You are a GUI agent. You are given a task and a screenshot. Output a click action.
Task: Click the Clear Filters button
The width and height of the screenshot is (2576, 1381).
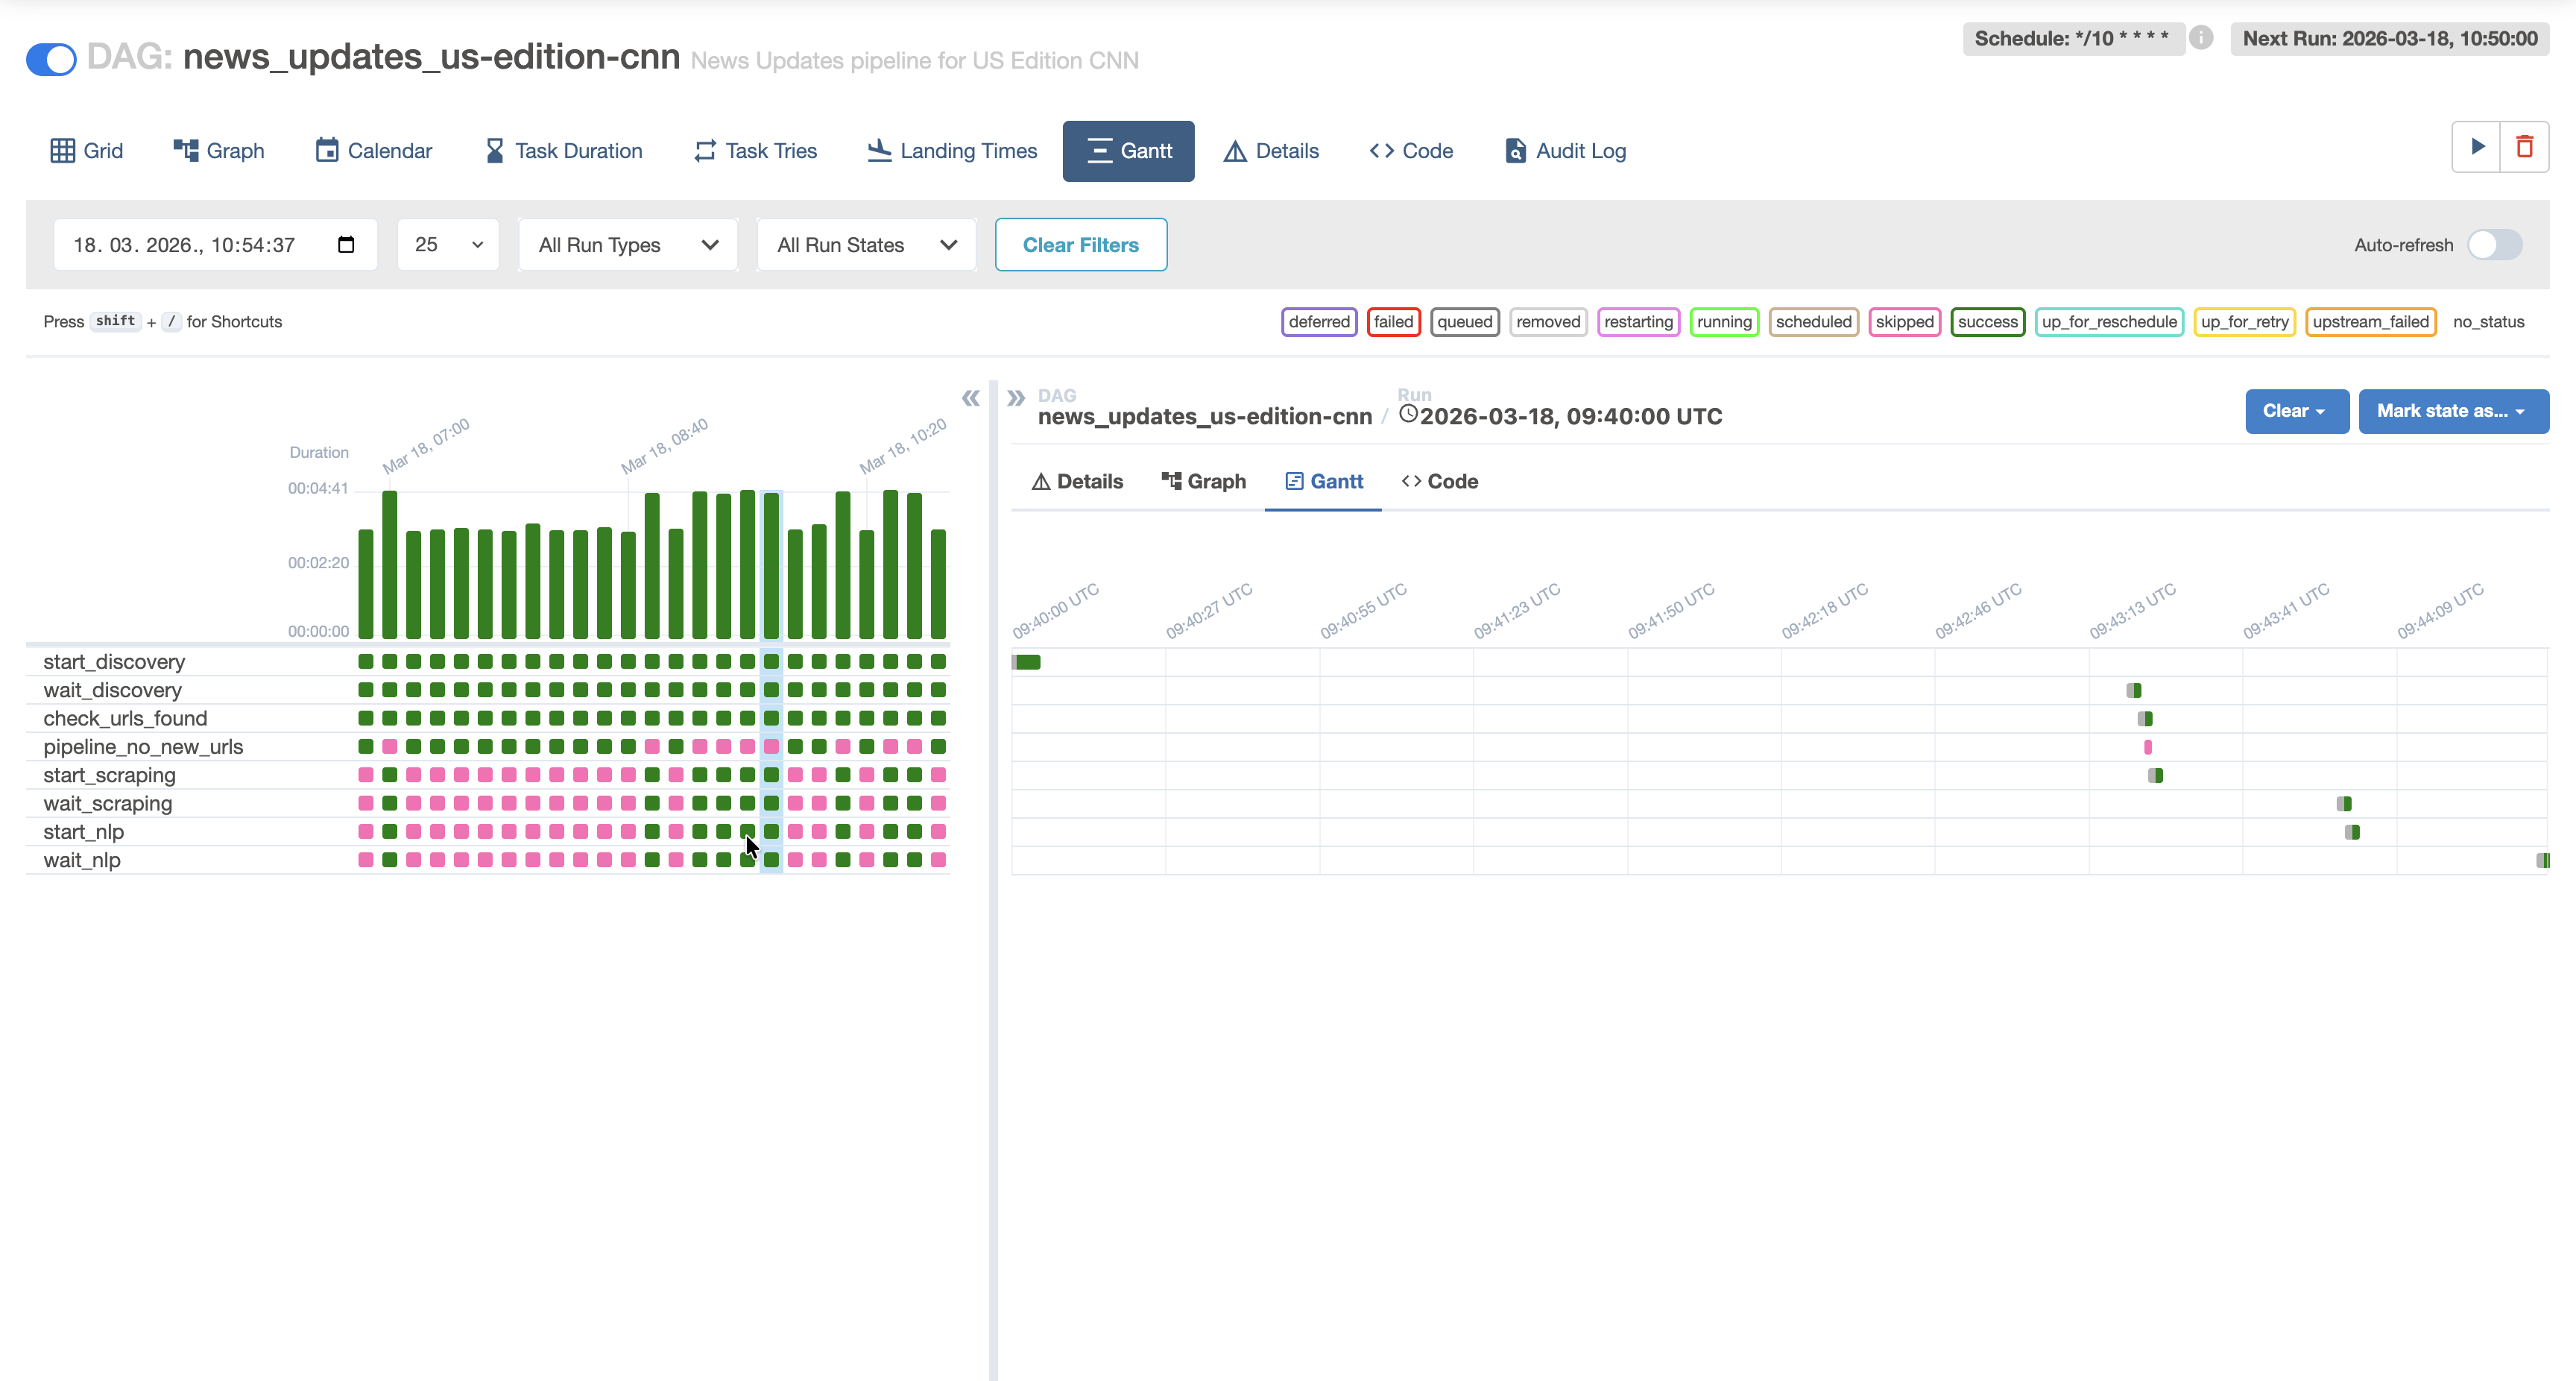coord(1081,244)
